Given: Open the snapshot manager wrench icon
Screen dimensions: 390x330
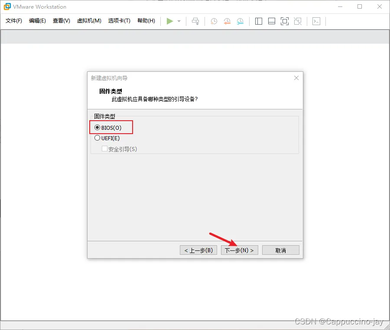Looking at the screenshot, I should 240,21.
